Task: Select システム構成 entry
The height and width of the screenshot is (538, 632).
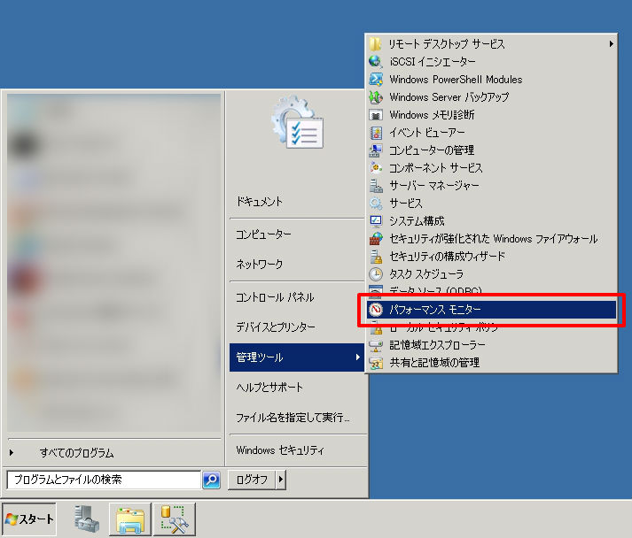Action: 492,221
